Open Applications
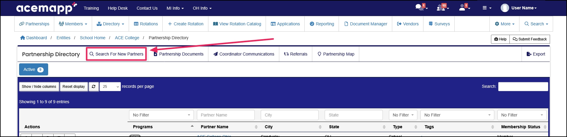 coord(285,24)
